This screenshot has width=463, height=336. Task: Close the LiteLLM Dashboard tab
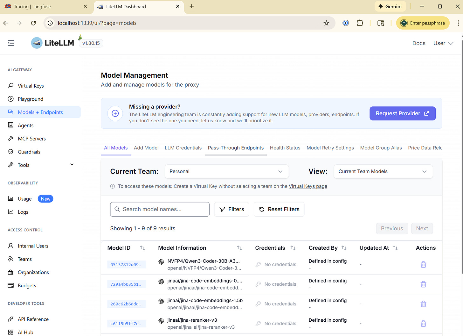(x=178, y=6)
